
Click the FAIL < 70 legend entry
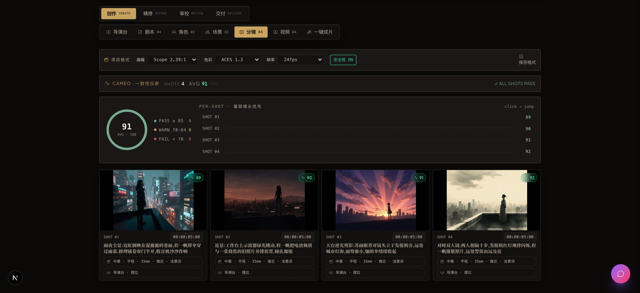point(172,139)
